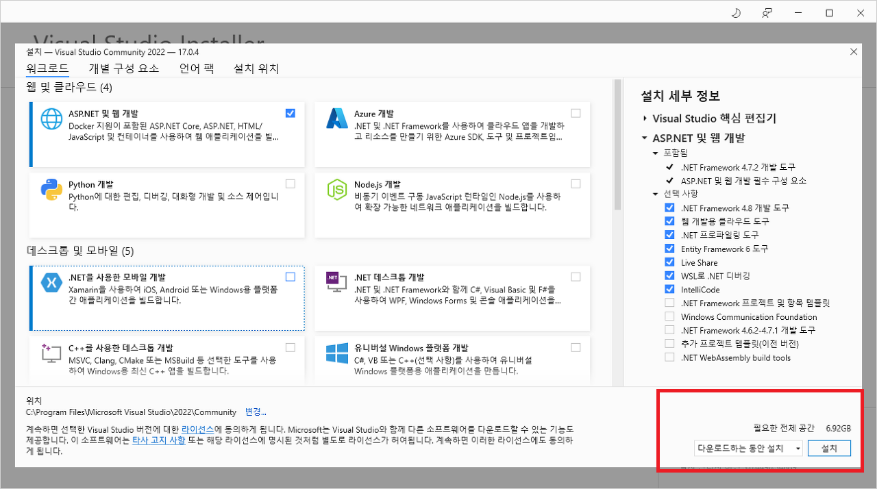Check the Node.js 개발 workload checkbox
The image size is (877, 489).
click(x=576, y=184)
